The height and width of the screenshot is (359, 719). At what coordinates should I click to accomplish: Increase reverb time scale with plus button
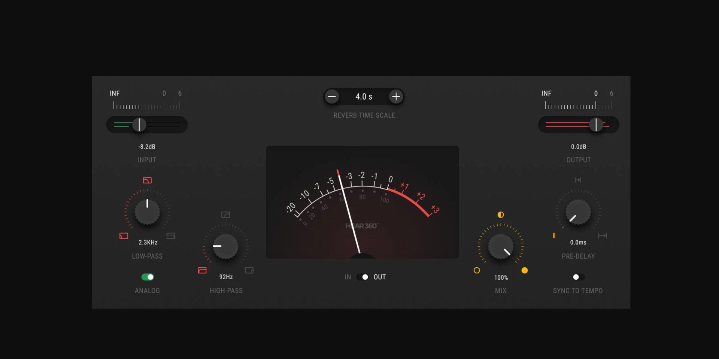tap(396, 97)
